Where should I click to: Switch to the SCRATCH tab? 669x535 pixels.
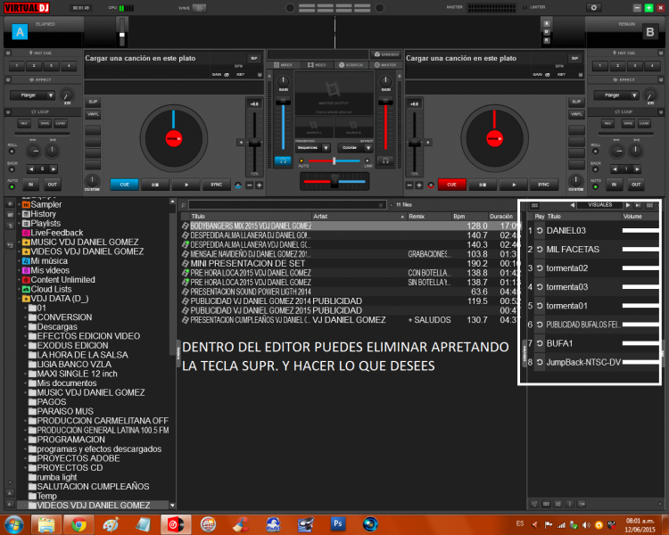point(351,65)
